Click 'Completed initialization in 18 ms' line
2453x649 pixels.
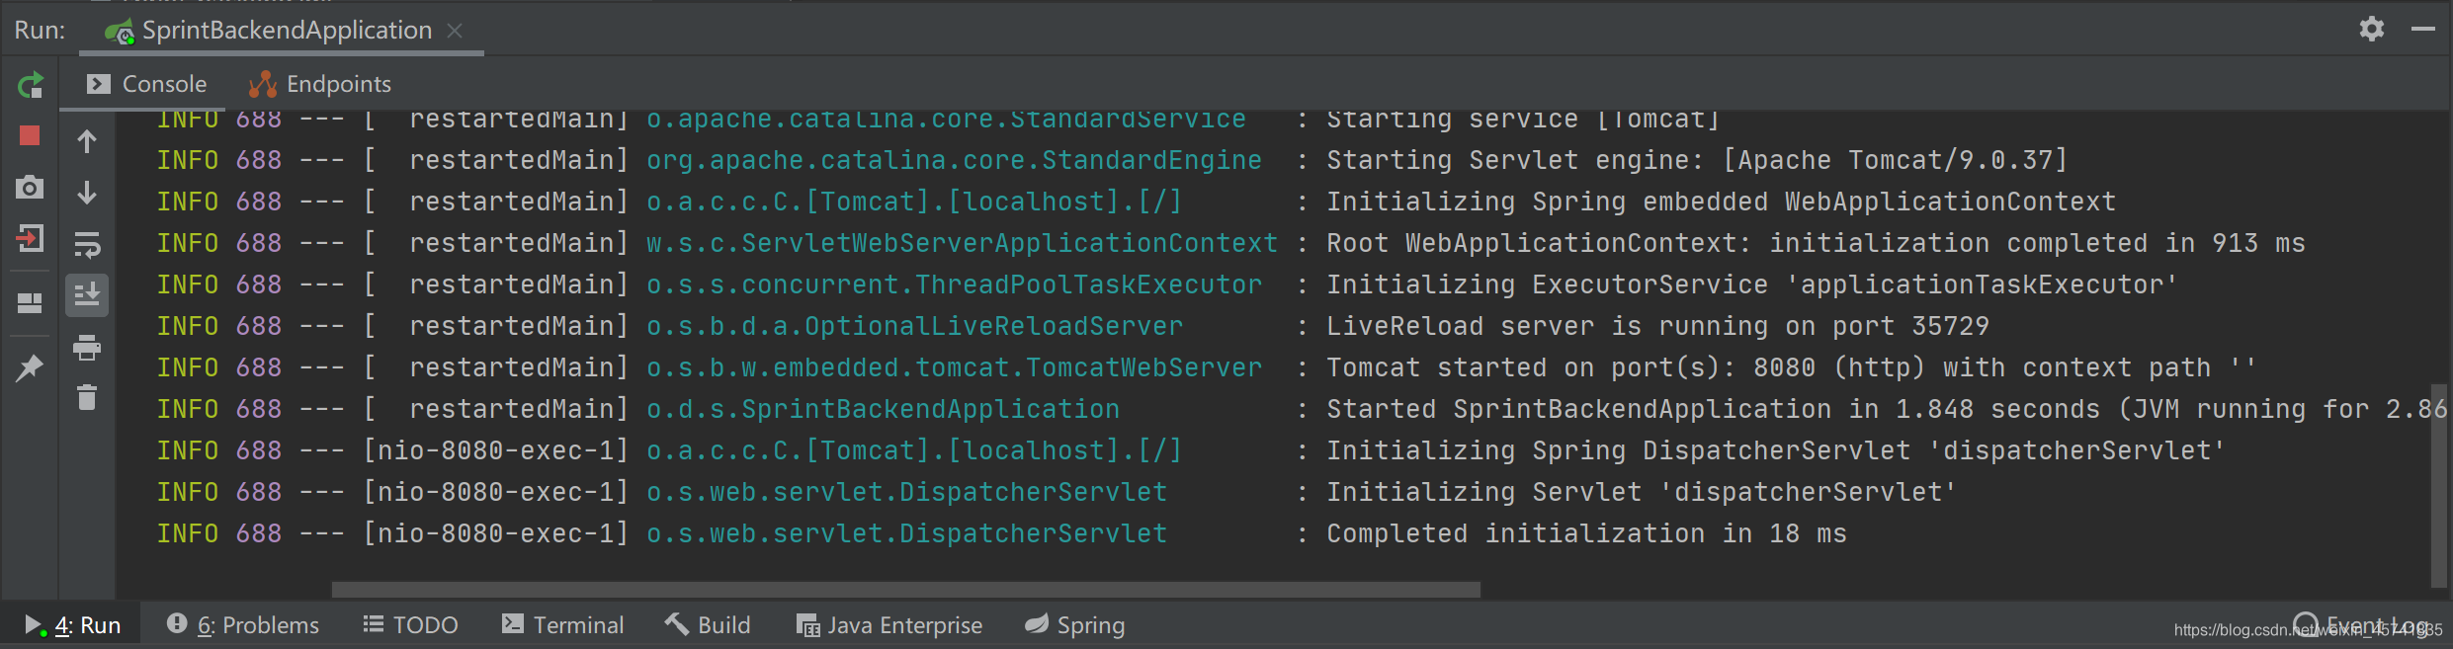point(1586,533)
